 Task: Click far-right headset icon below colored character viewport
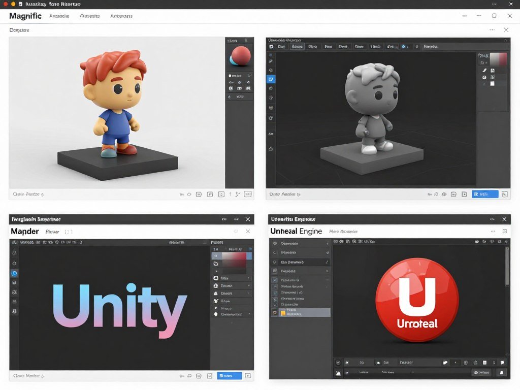pos(248,194)
